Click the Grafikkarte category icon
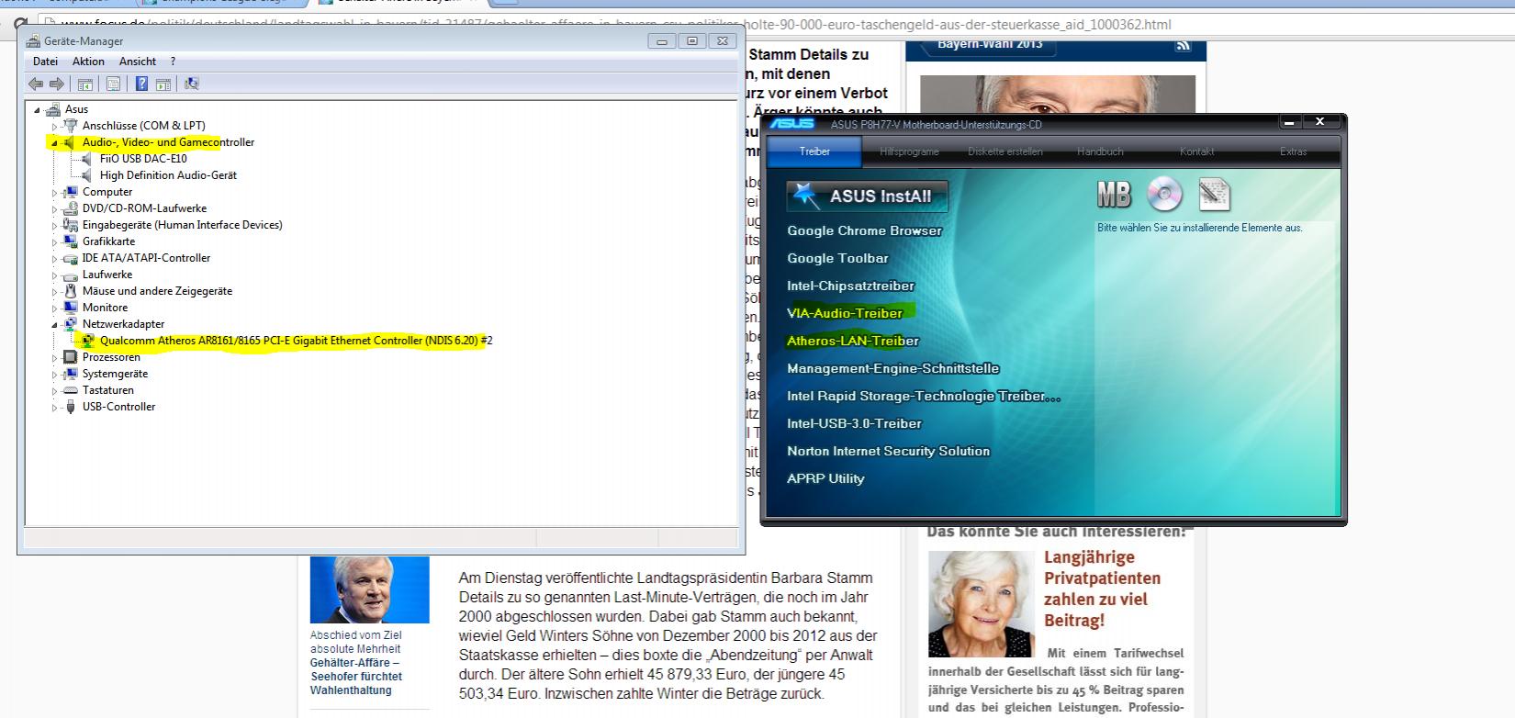The width and height of the screenshot is (1515, 718). [x=71, y=241]
